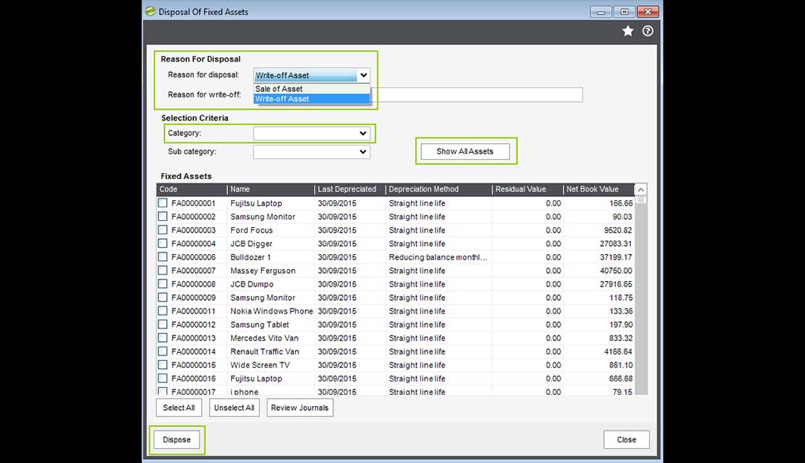Screen dimensions: 805x463
Task: Click the Unselect All button
Action: (x=234, y=408)
